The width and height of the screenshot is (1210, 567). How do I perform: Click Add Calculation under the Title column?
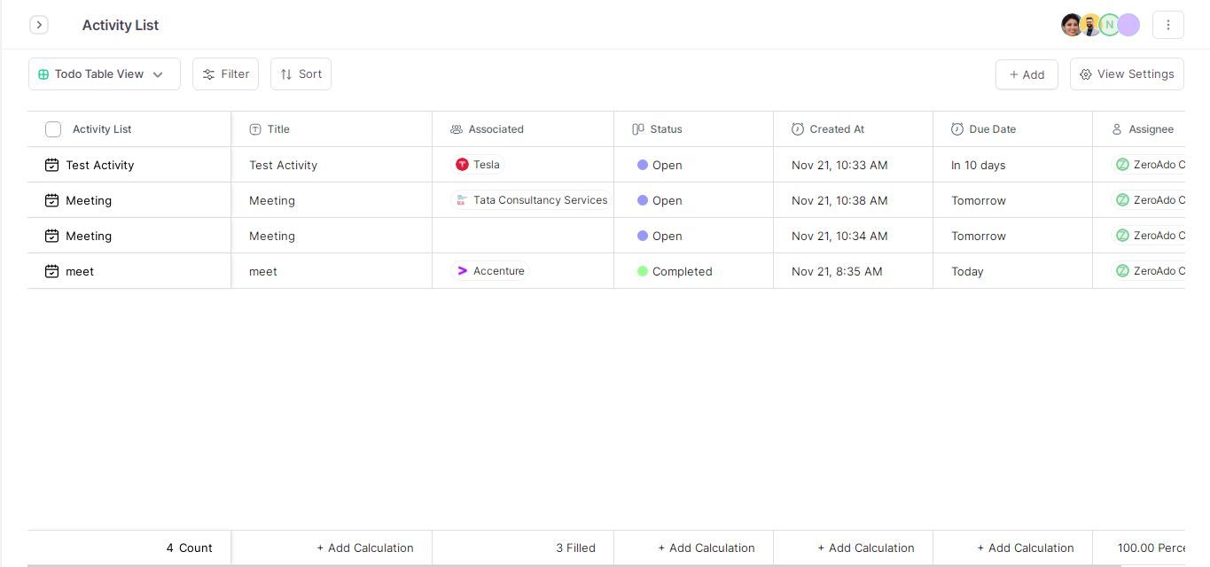[364, 548]
